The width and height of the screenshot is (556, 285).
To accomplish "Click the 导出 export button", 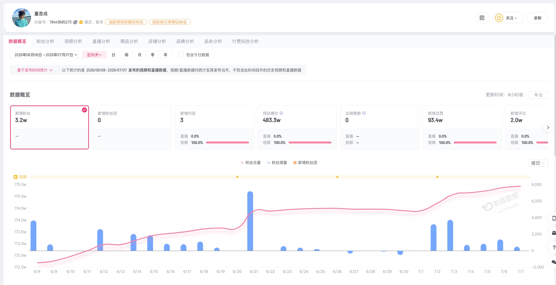I will pos(539,95).
